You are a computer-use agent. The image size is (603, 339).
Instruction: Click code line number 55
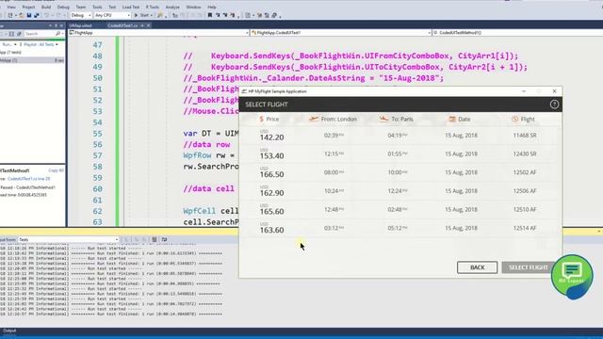97,134
